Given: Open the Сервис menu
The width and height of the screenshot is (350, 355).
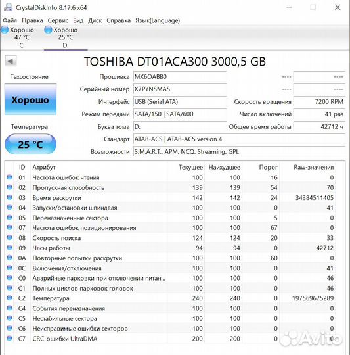Looking at the screenshot, I should coord(58,20).
